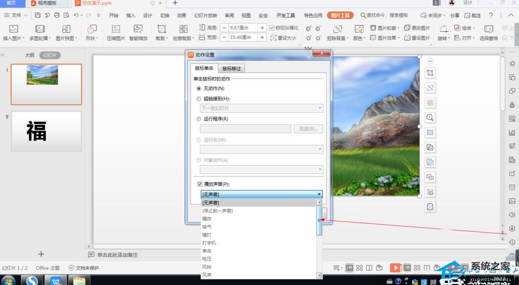
Task: Toggle the 锁定纵横比 checkbox
Action: [x=271, y=28]
